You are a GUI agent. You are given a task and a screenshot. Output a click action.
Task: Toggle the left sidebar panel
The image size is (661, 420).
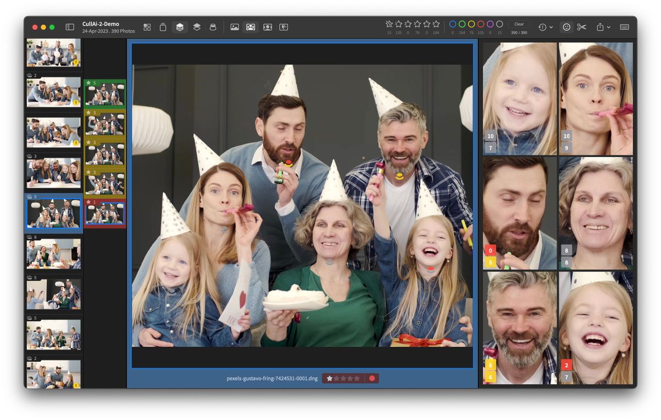click(70, 27)
